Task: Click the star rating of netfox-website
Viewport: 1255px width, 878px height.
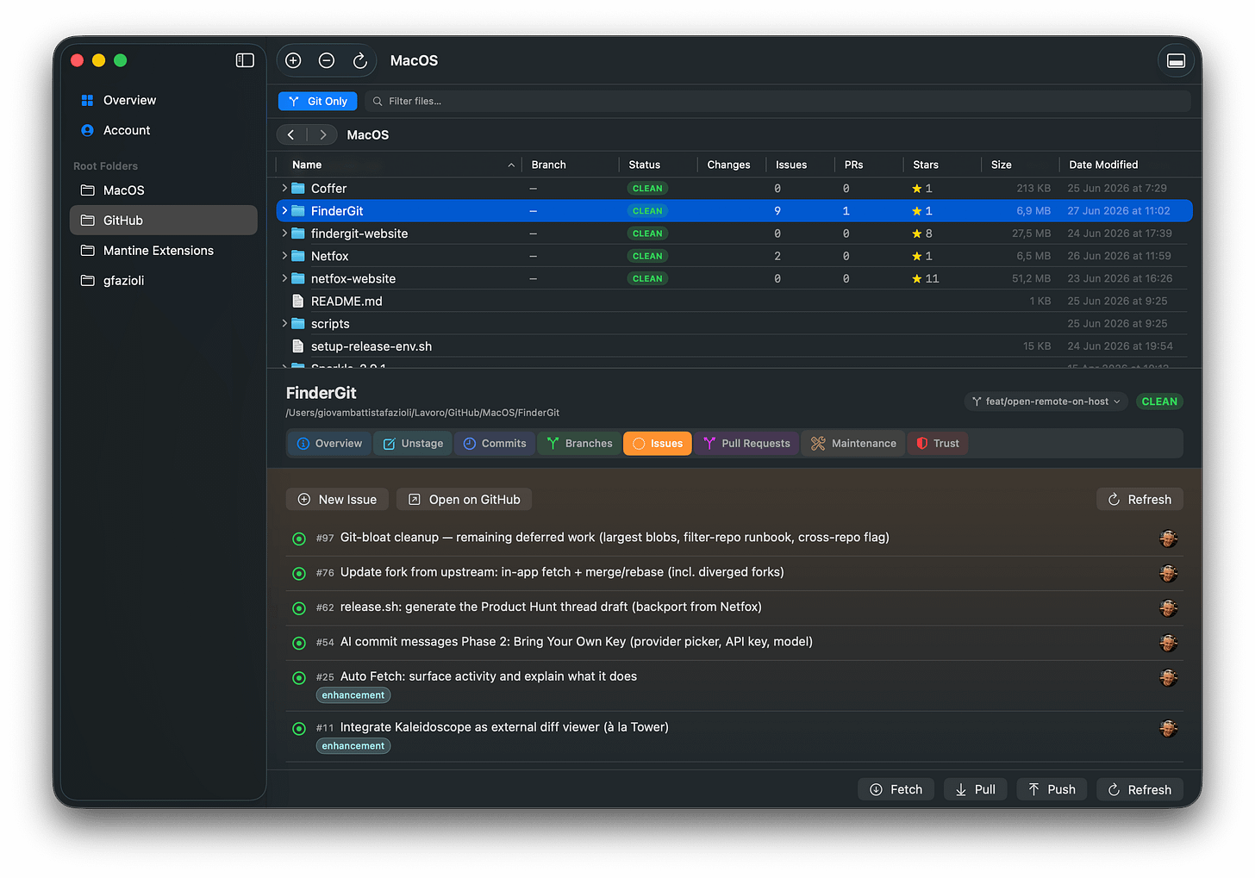Action: 926,278
